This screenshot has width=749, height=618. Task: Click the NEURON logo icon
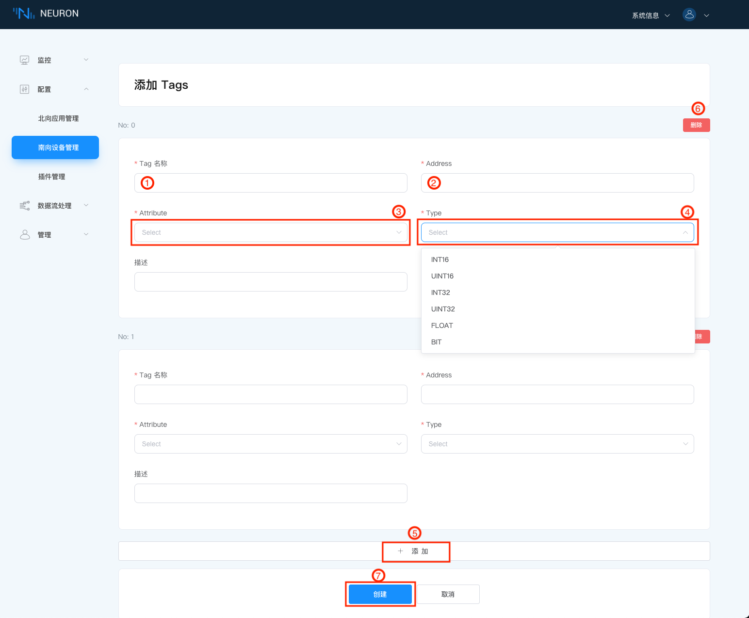[24, 14]
